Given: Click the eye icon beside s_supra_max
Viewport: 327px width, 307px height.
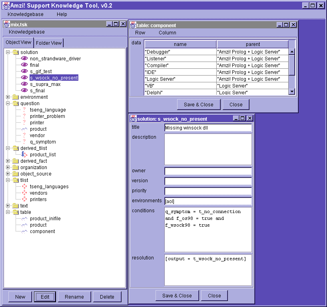Looking at the screenshot, I should click(x=24, y=84).
